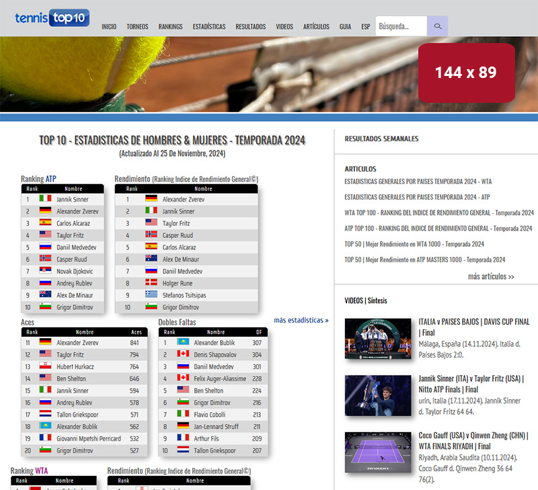Image resolution: width=538 pixels, height=490 pixels.
Task: Open WTA Top 100 Ranking del Indice article
Action: [x=439, y=213]
